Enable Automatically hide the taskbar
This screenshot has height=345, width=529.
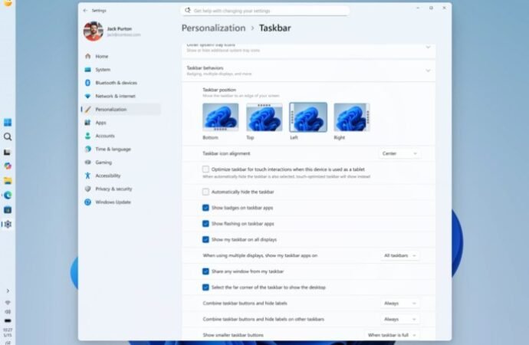pos(205,192)
